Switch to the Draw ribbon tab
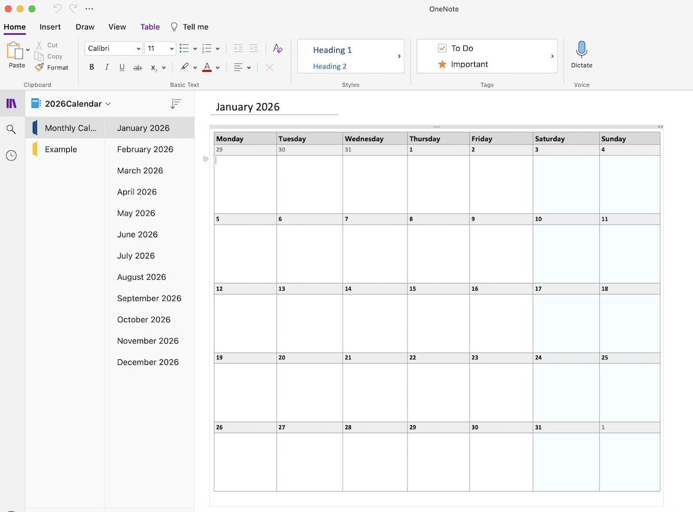Viewport: 693px width, 512px height. [x=85, y=27]
